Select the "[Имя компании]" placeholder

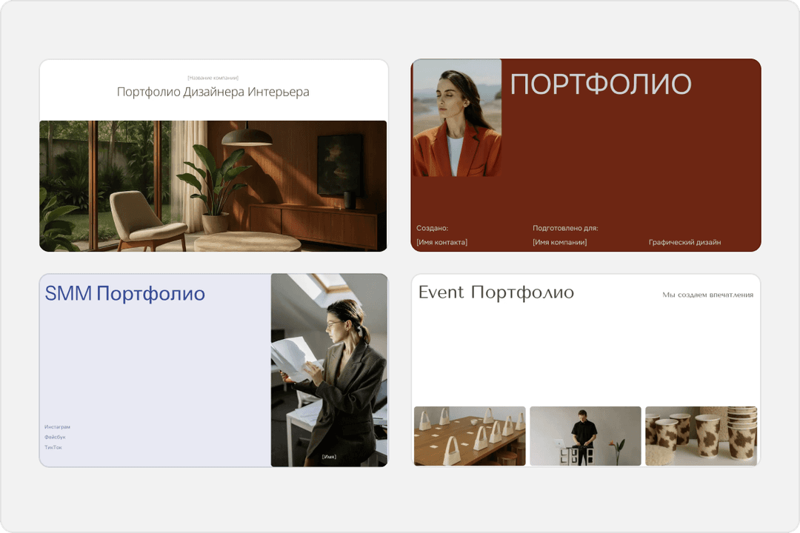(560, 242)
